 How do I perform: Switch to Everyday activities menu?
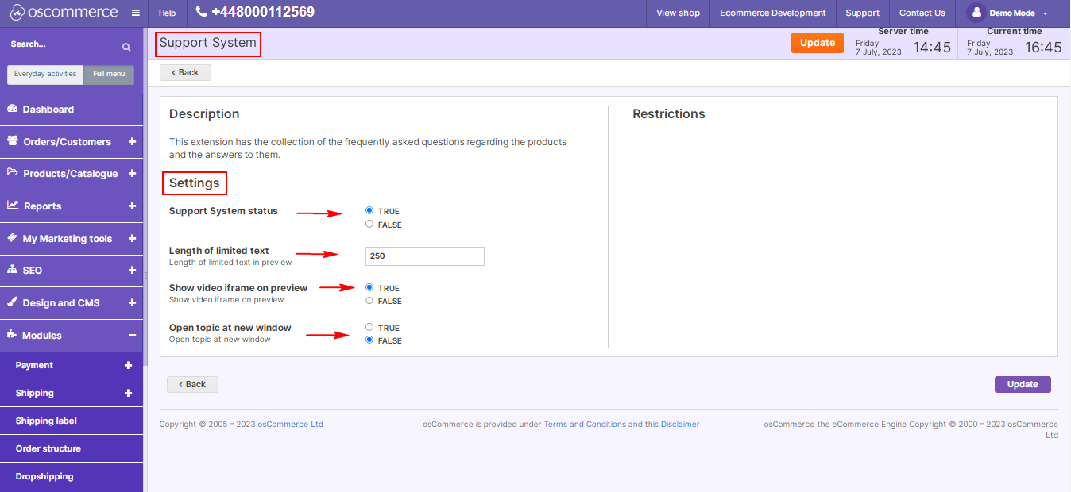(45, 74)
